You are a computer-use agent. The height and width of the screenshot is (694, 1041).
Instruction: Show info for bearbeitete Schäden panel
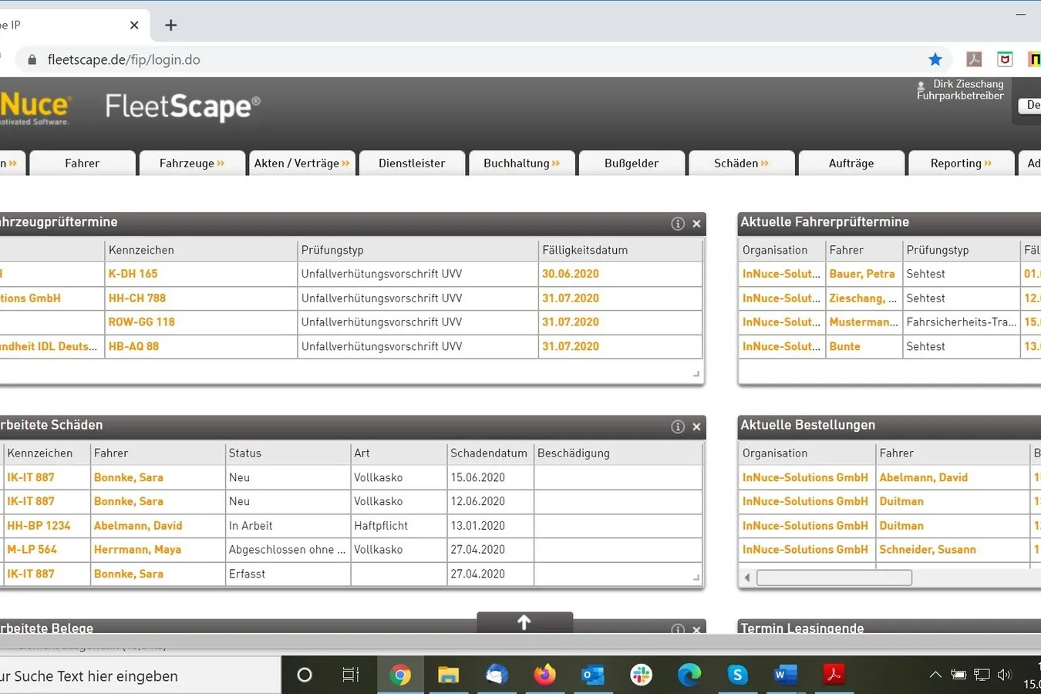[678, 426]
